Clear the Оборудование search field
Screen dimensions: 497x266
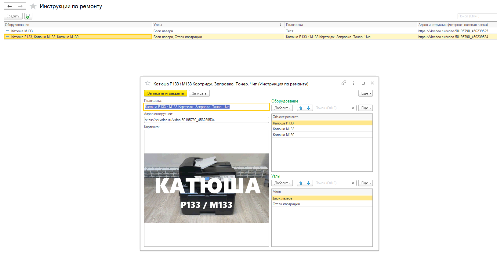point(353,108)
